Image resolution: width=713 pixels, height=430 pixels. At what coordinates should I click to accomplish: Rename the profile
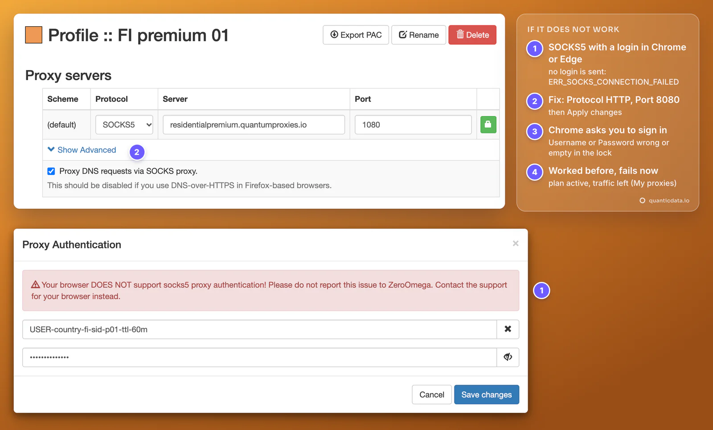(418, 35)
